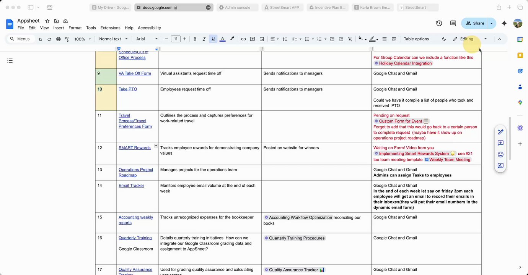
Task: Star the Appsheet document
Action: pos(47,21)
